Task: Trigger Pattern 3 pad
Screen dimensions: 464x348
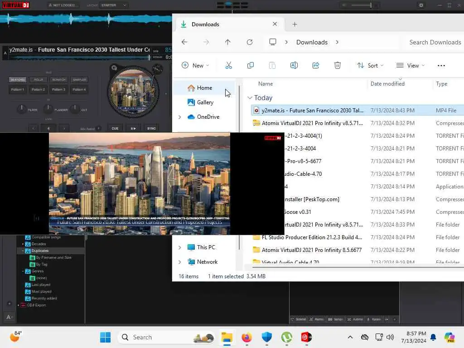Action: pos(59,89)
